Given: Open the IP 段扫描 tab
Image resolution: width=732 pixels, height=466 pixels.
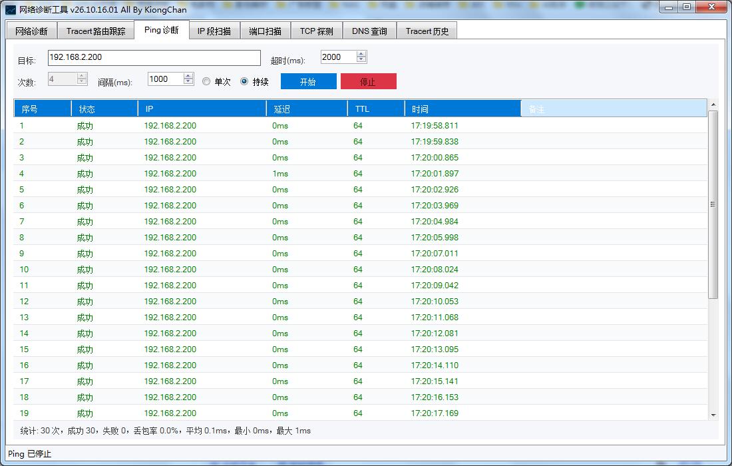Looking at the screenshot, I should pos(214,31).
